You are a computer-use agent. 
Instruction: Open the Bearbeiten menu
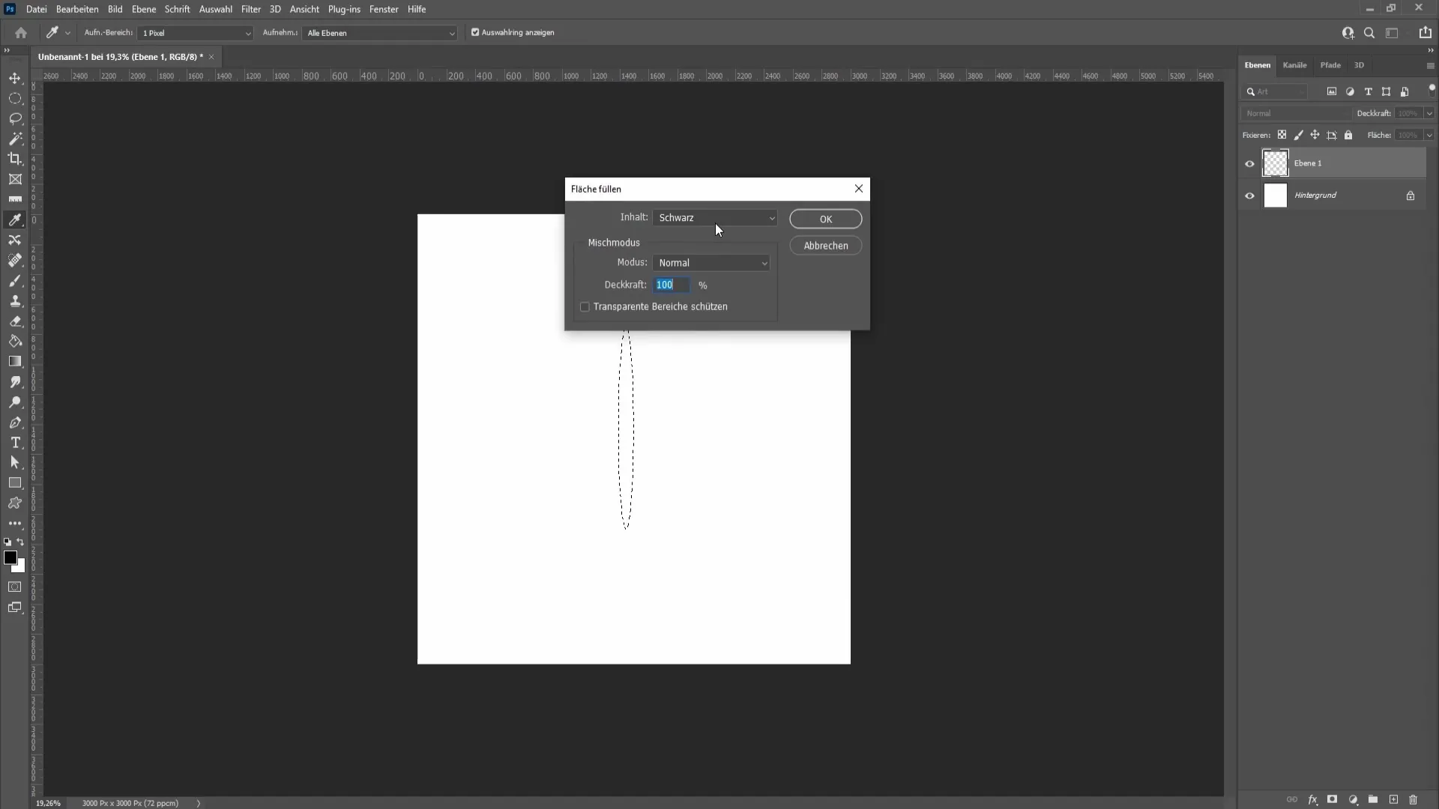pyautogui.click(x=77, y=9)
